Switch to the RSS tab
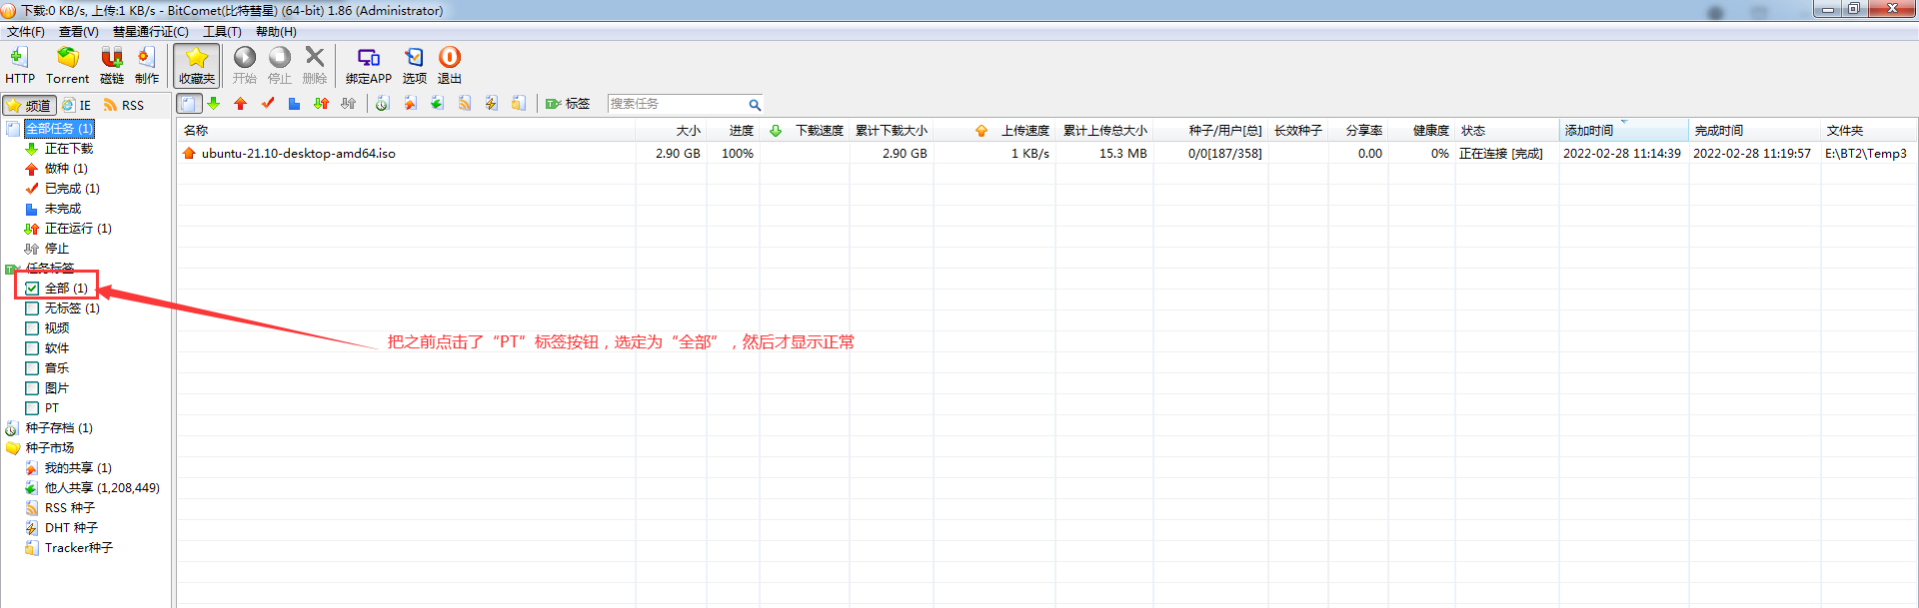The width and height of the screenshot is (1919, 608). point(124,105)
